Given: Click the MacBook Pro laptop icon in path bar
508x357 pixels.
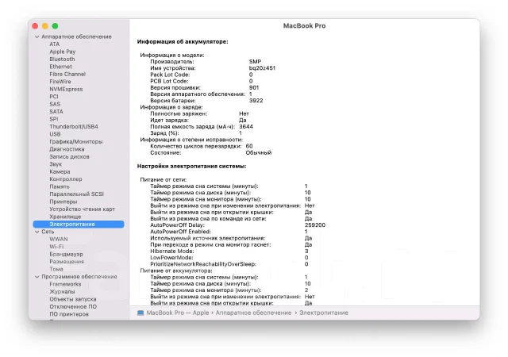Looking at the screenshot, I should (x=140, y=313).
